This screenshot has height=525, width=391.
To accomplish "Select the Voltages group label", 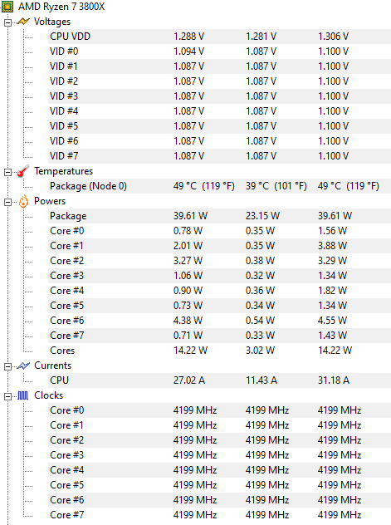I will (52, 22).
